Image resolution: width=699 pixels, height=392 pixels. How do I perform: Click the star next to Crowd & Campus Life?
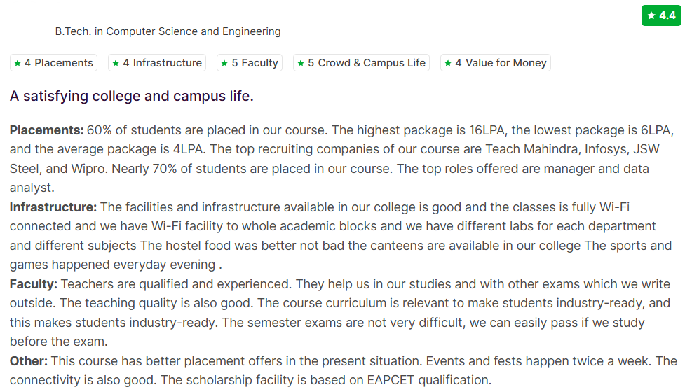[x=301, y=63]
